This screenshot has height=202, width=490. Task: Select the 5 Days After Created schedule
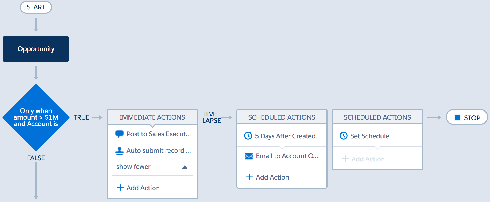(x=288, y=136)
